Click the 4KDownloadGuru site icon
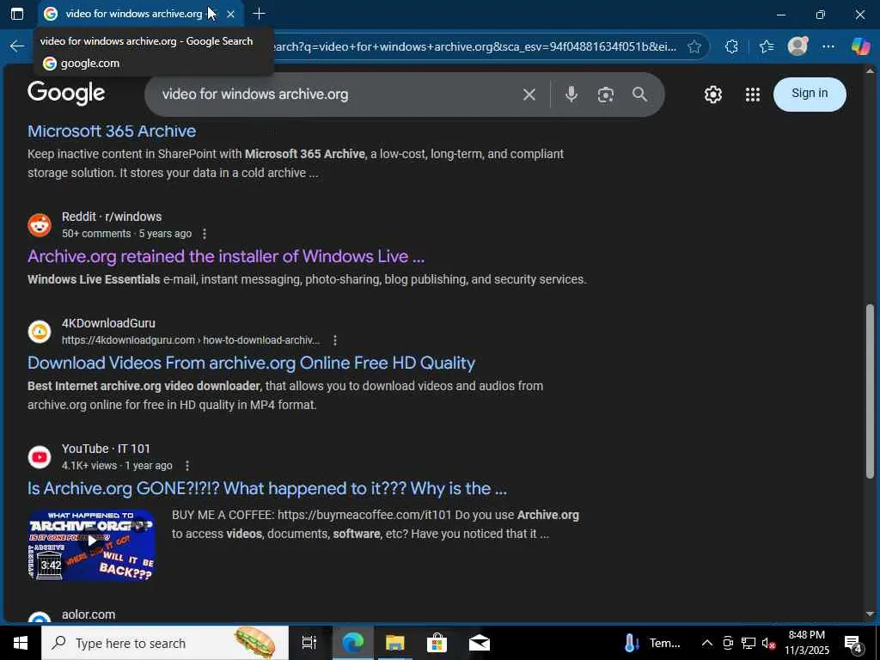This screenshot has height=660, width=880. tap(40, 332)
